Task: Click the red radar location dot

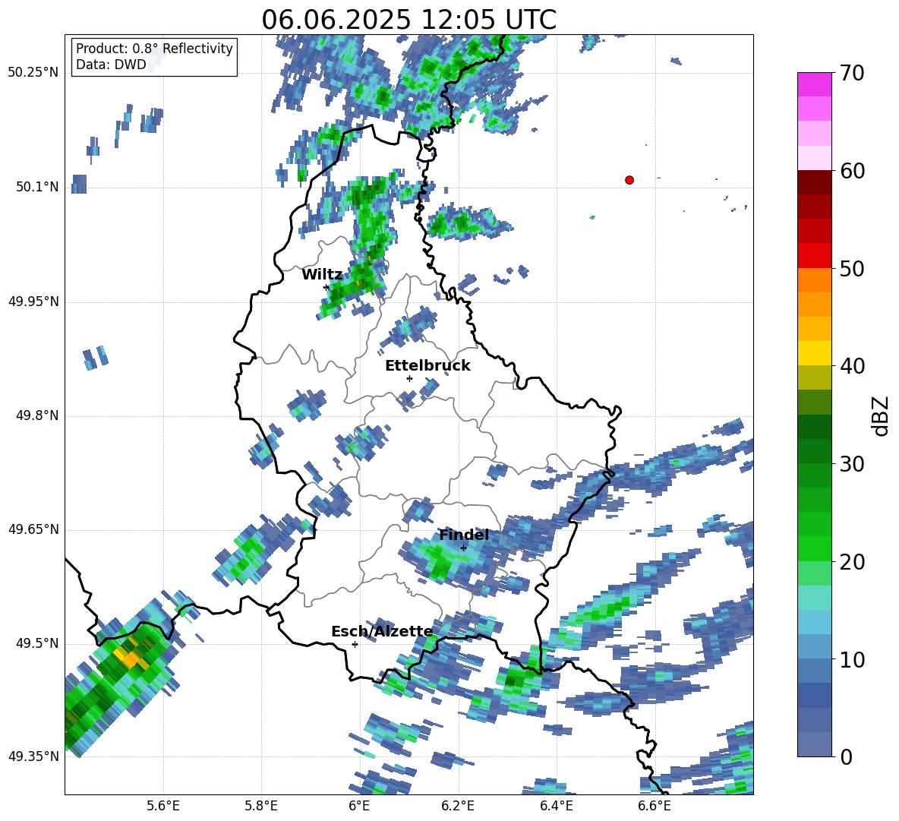Action: (629, 180)
